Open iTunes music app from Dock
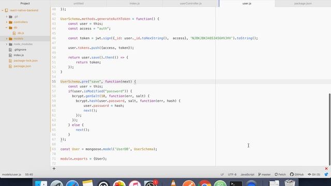 click(x=135, y=183)
